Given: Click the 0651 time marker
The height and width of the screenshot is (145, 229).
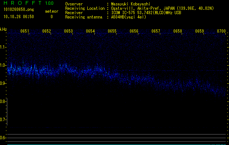Looking at the screenshot, I should tap(25, 31).
